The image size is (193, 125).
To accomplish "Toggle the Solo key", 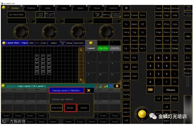I will (x=175, y=99).
